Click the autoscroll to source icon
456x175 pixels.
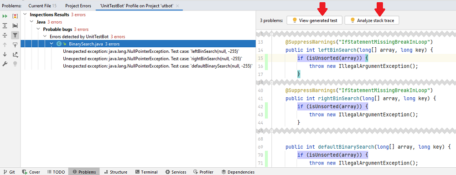pyautogui.click(x=15, y=45)
